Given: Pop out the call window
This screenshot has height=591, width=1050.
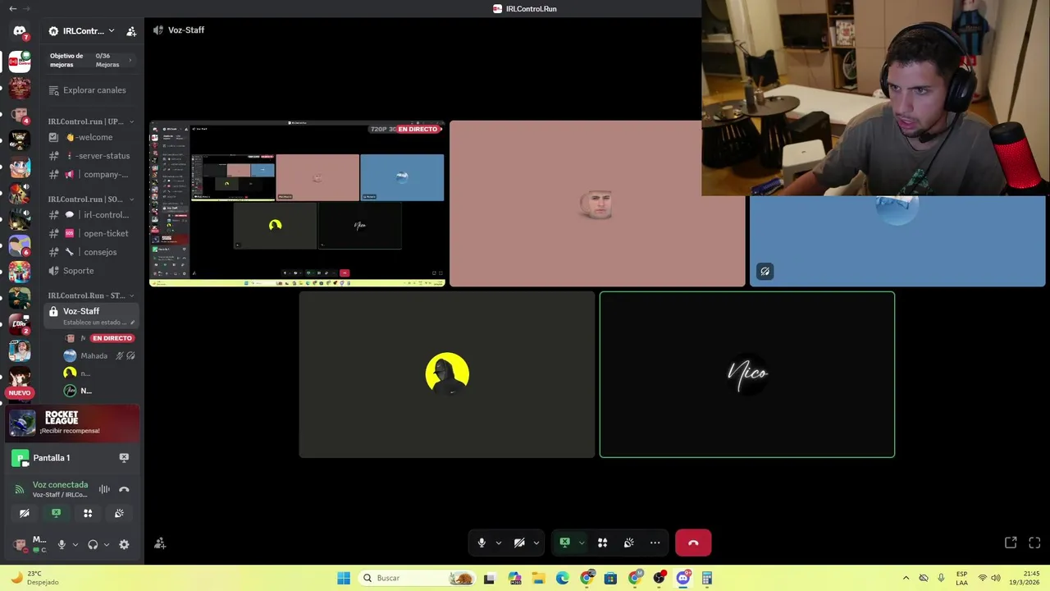Looking at the screenshot, I should 1011,543.
